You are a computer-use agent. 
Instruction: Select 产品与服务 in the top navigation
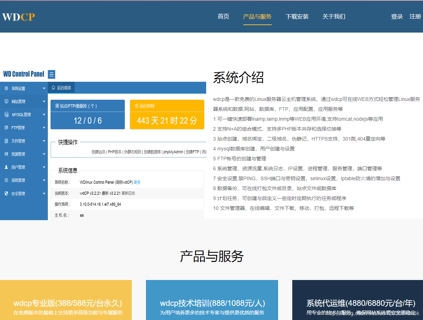[x=257, y=16]
